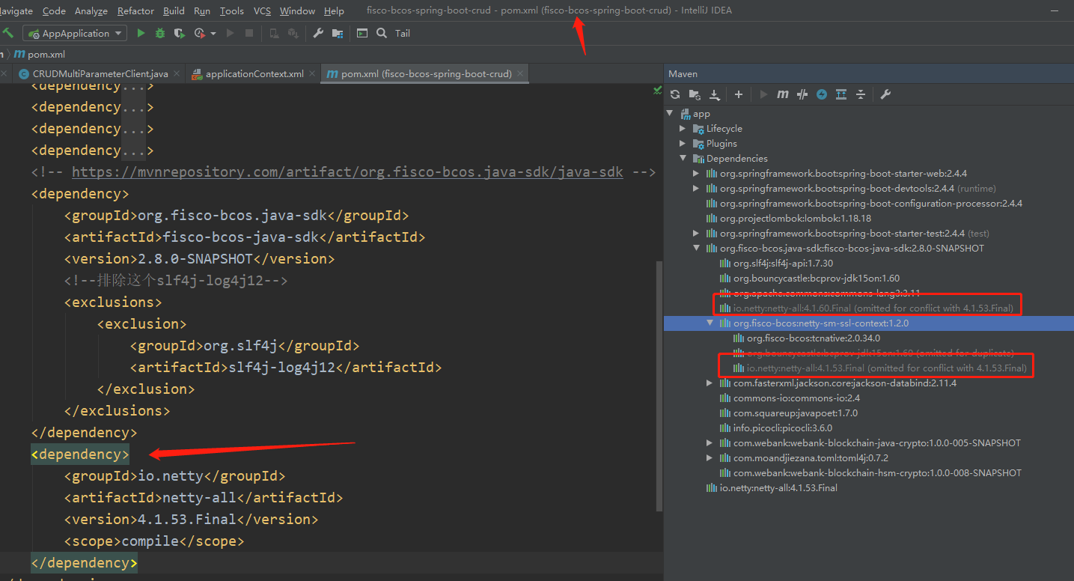Open the profiler run options dropdown arrow
The image size is (1074, 581).
click(x=213, y=34)
